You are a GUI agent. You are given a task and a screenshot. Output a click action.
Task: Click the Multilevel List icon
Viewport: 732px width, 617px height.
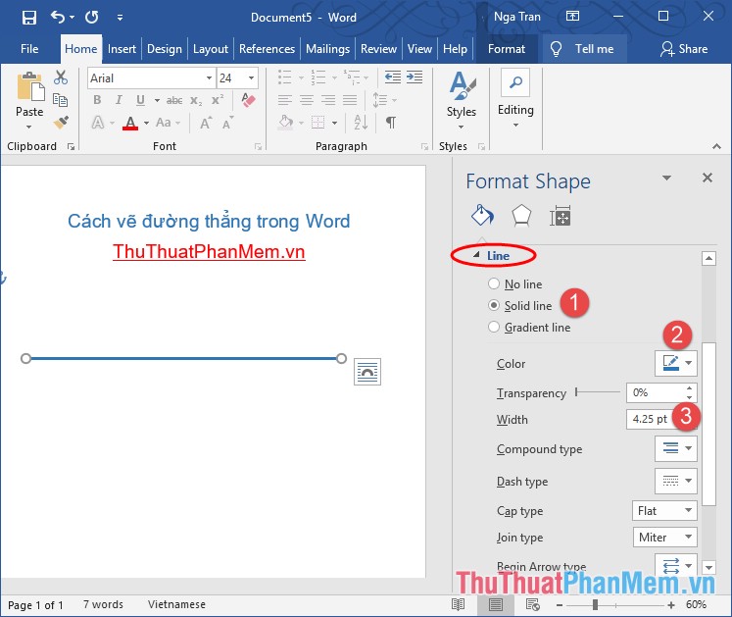point(352,77)
